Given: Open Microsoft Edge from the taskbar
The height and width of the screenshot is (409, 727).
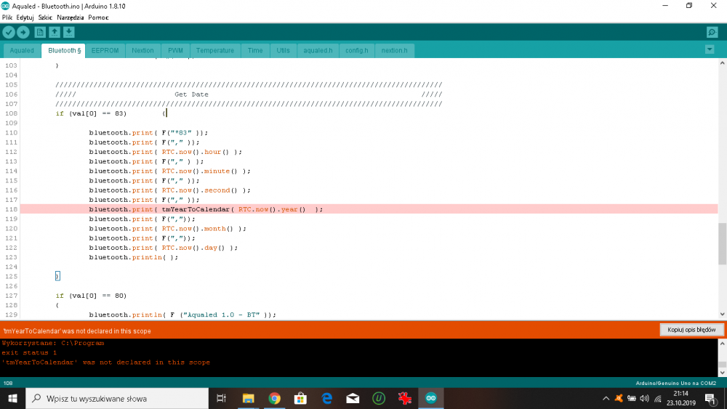Looking at the screenshot, I should (x=326, y=398).
